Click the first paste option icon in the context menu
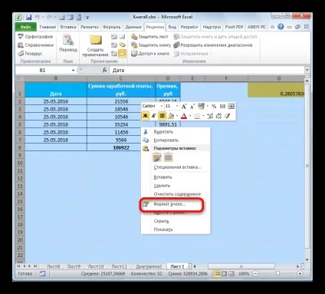The width and height of the screenshot is (325, 294). 157,157
